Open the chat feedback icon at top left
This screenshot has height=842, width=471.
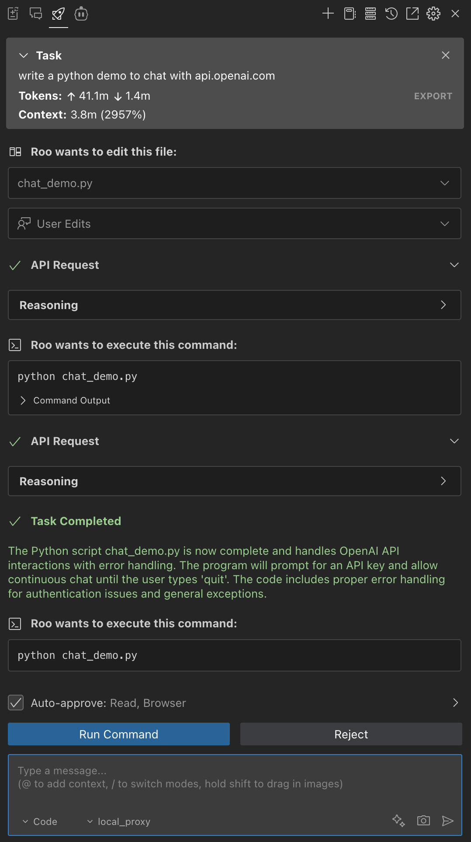35,14
